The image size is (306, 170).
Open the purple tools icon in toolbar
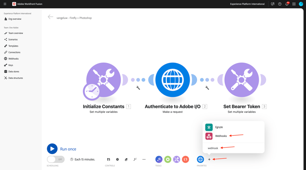tap(177, 159)
